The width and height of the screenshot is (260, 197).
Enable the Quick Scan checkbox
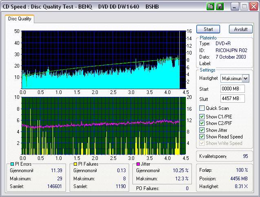pyautogui.click(x=202, y=108)
